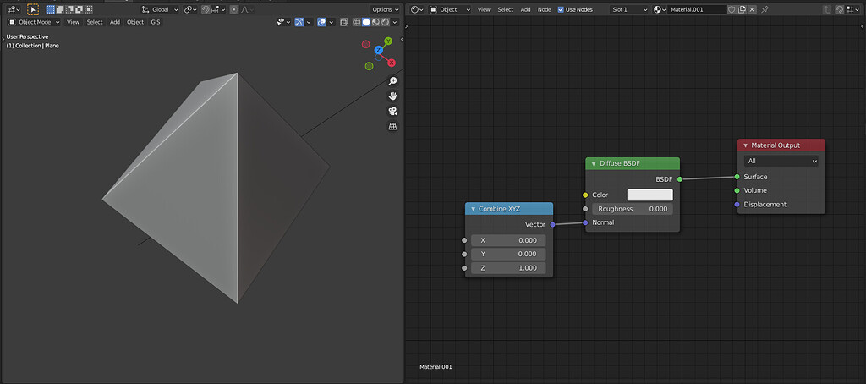Toggle Use Nodes checkbox
This screenshot has width=866, height=384.
tap(562, 9)
